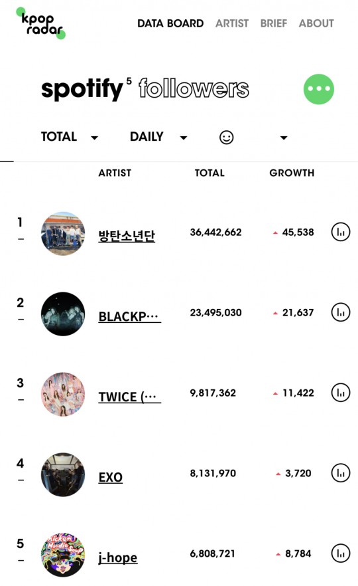Switch to the BRIEF tab

(x=274, y=23)
